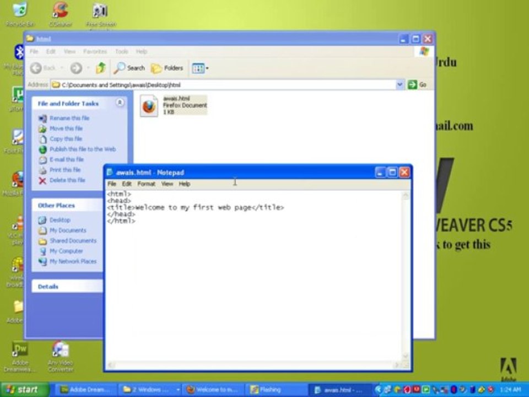The width and height of the screenshot is (529, 397).
Task: Open the Favorites menu in Explorer window
Action: pyautogui.click(x=95, y=51)
